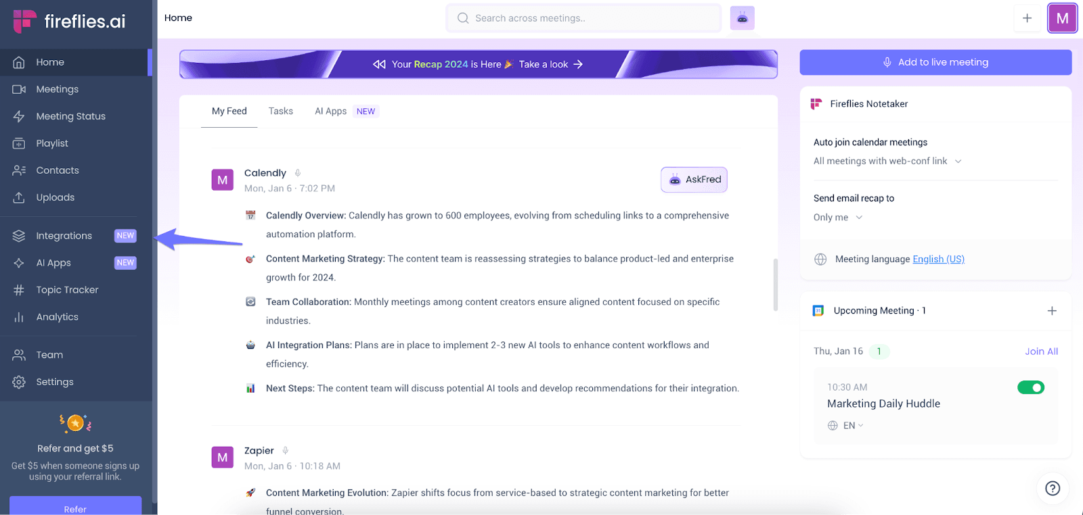Click the Join All link

(1041, 351)
